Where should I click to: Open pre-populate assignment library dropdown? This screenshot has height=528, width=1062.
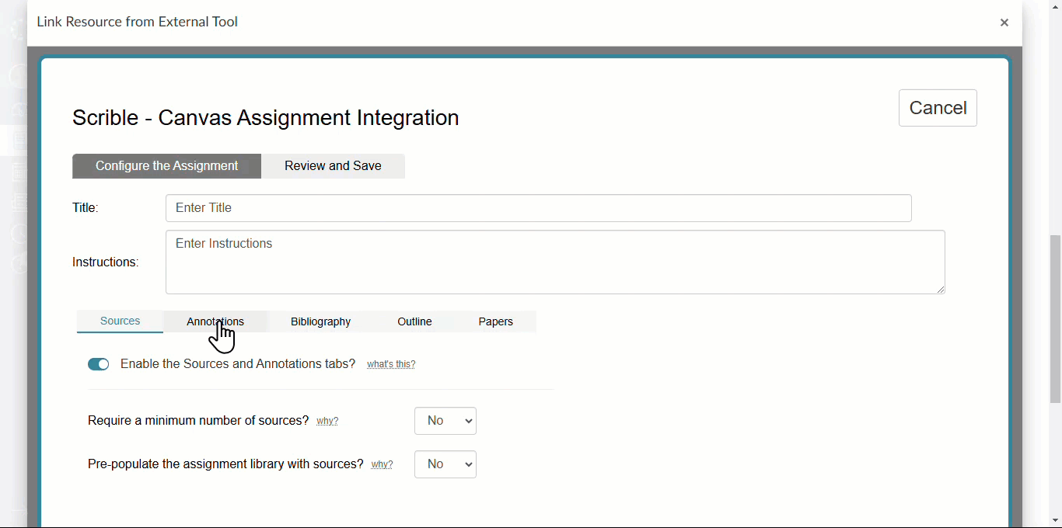pyautogui.click(x=445, y=464)
